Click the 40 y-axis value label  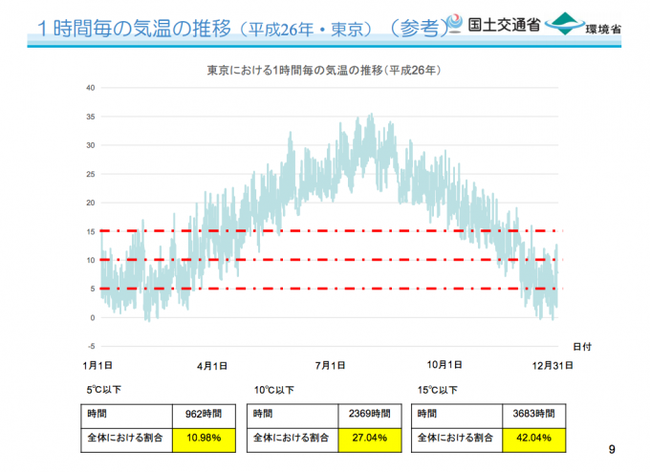[x=90, y=88]
